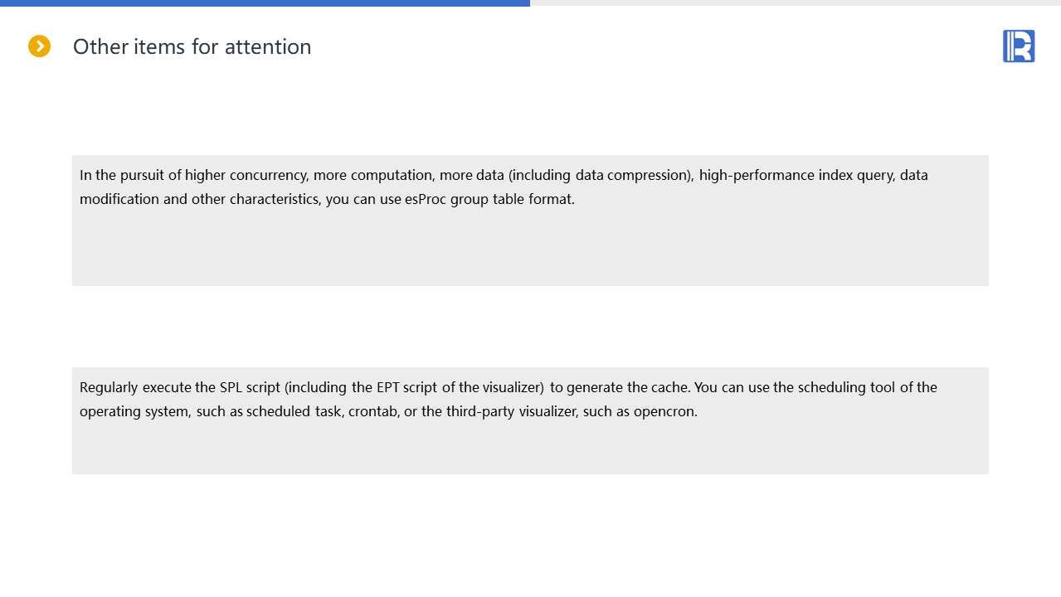Click the orange chevron arrow icon
The image size is (1061, 597).
click(x=39, y=46)
